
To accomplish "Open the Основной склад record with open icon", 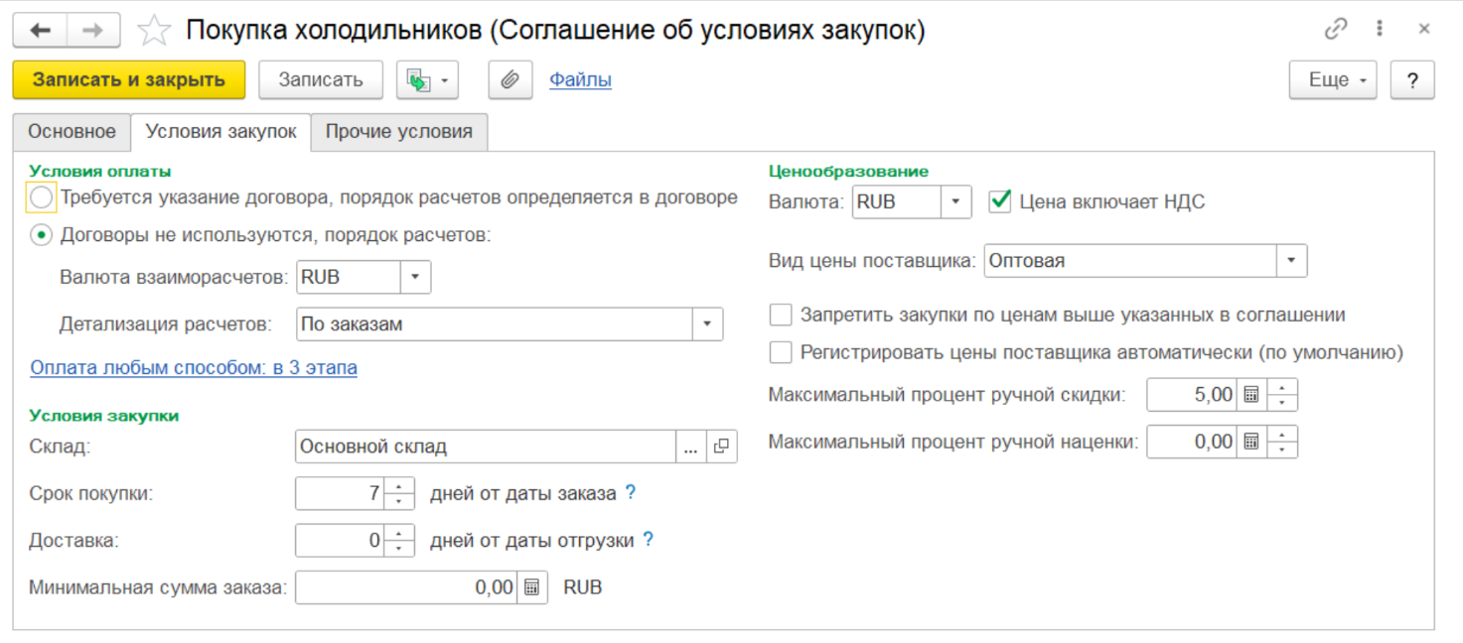I will [722, 447].
